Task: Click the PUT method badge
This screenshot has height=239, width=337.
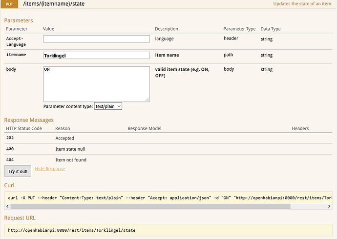Action: [x=9, y=4]
